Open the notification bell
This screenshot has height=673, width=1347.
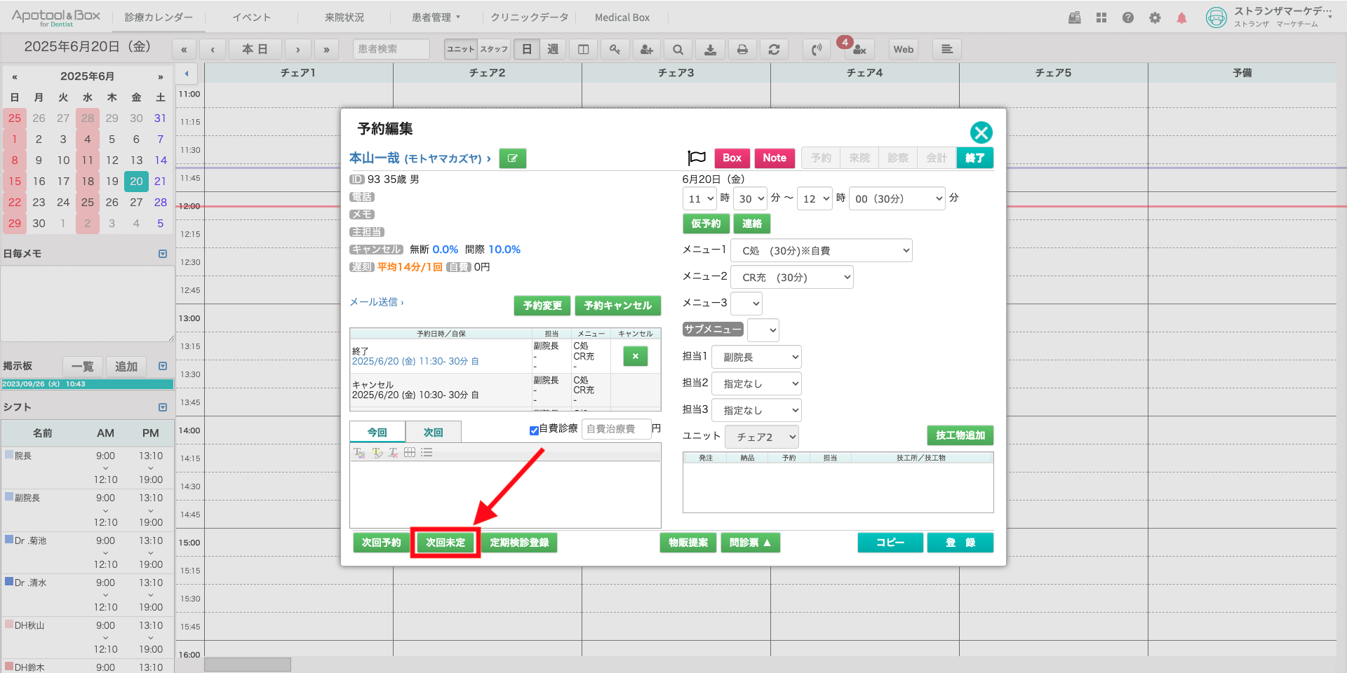coord(1181,18)
